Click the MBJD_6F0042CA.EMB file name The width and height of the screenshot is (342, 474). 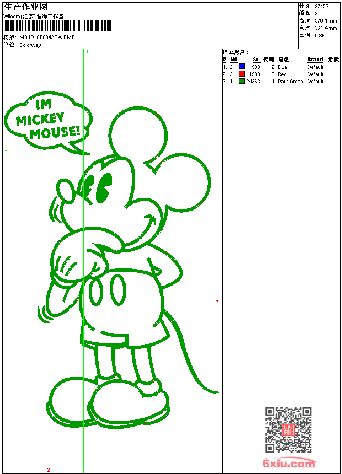point(47,37)
